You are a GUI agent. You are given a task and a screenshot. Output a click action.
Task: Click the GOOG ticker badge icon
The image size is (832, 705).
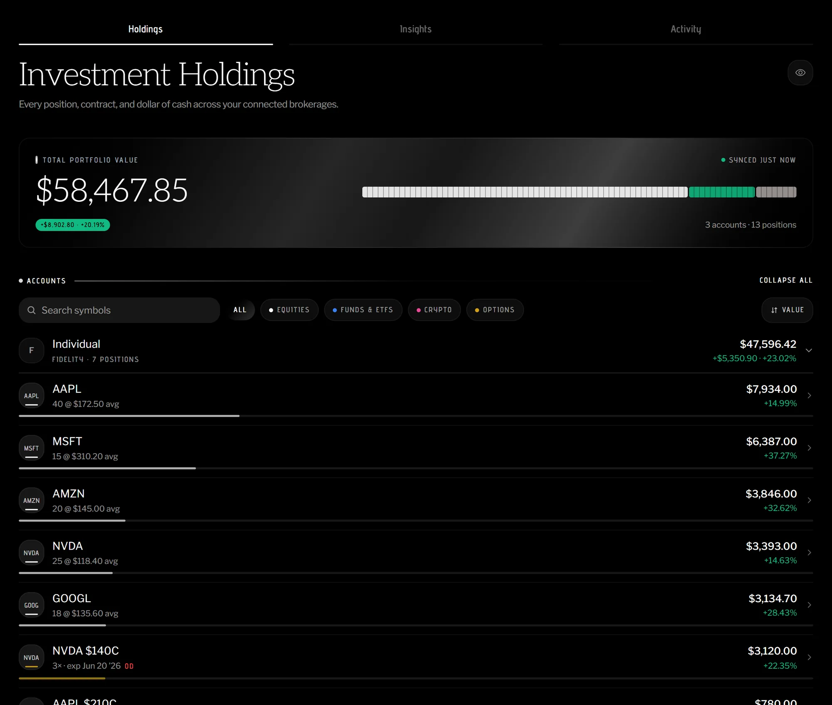[32, 605]
